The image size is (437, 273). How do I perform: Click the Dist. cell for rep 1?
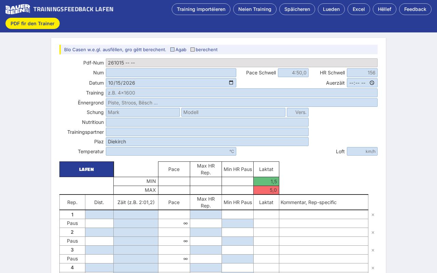click(x=99, y=215)
